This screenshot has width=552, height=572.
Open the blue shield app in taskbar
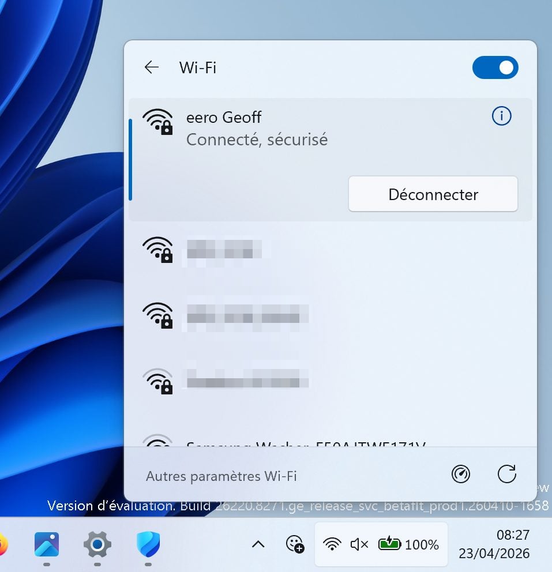click(148, 544)
